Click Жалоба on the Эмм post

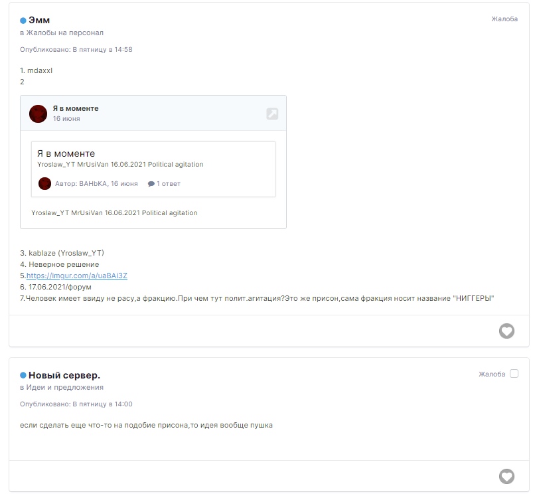[504, 19]
